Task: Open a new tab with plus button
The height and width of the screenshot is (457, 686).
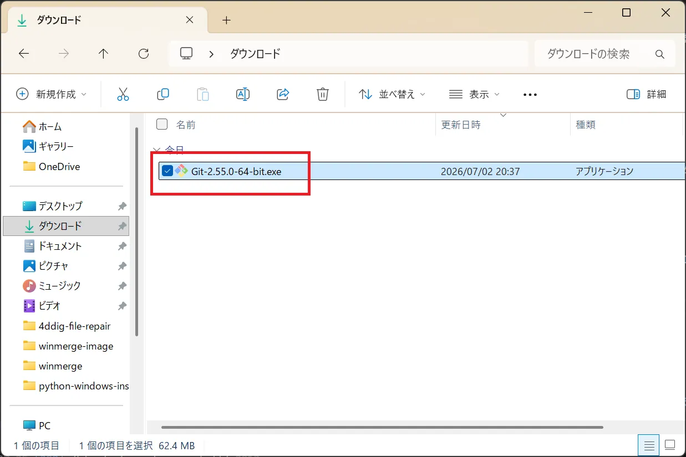Action: coord(226,20)
